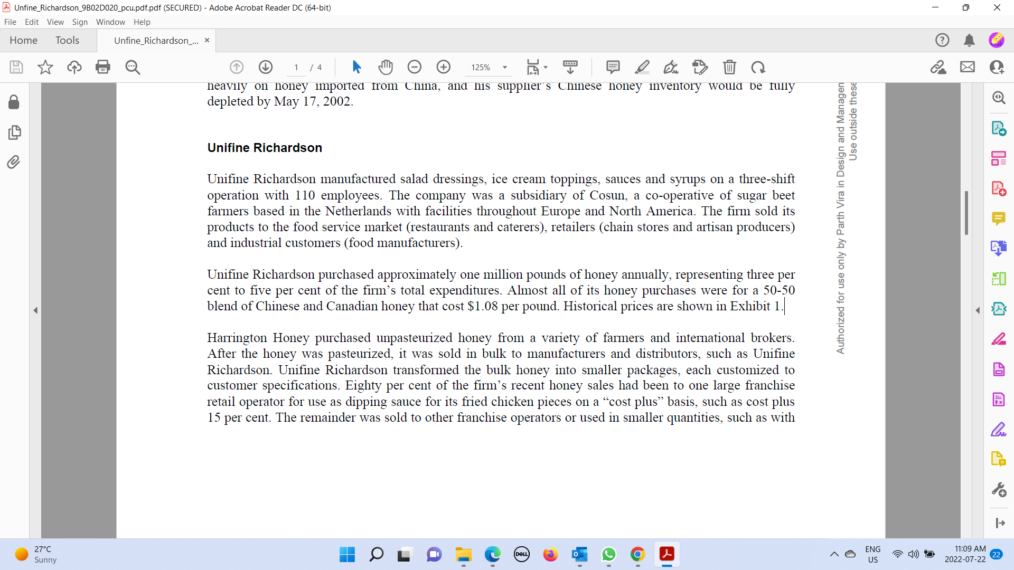Image resolution: width=1014 pixels, height=570 pixels.
Task: Go to the next page with down arrow
Action: [266, 67]
